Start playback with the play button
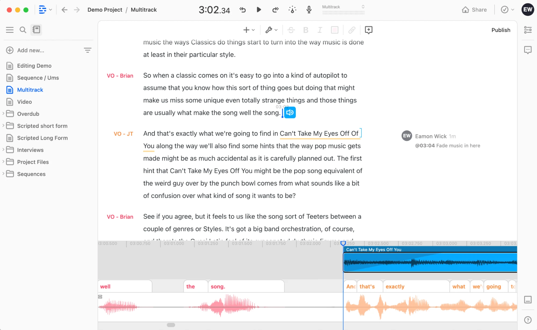 tap(259, 10)
